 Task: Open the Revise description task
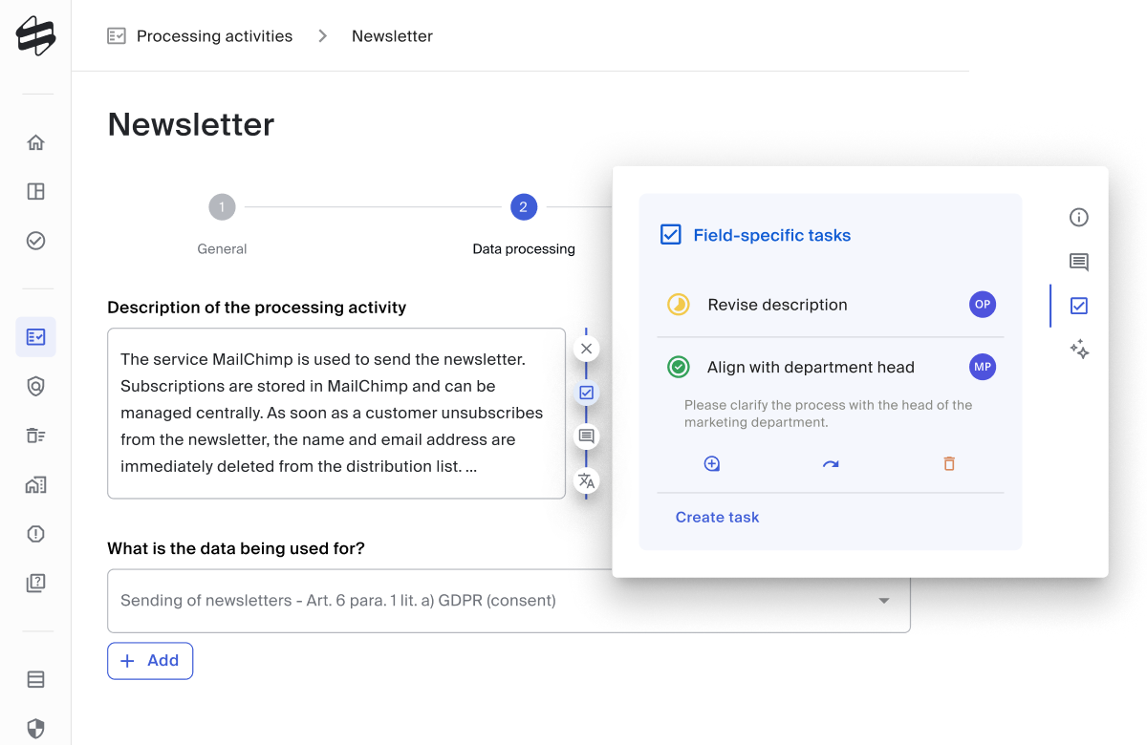[777, 305]
